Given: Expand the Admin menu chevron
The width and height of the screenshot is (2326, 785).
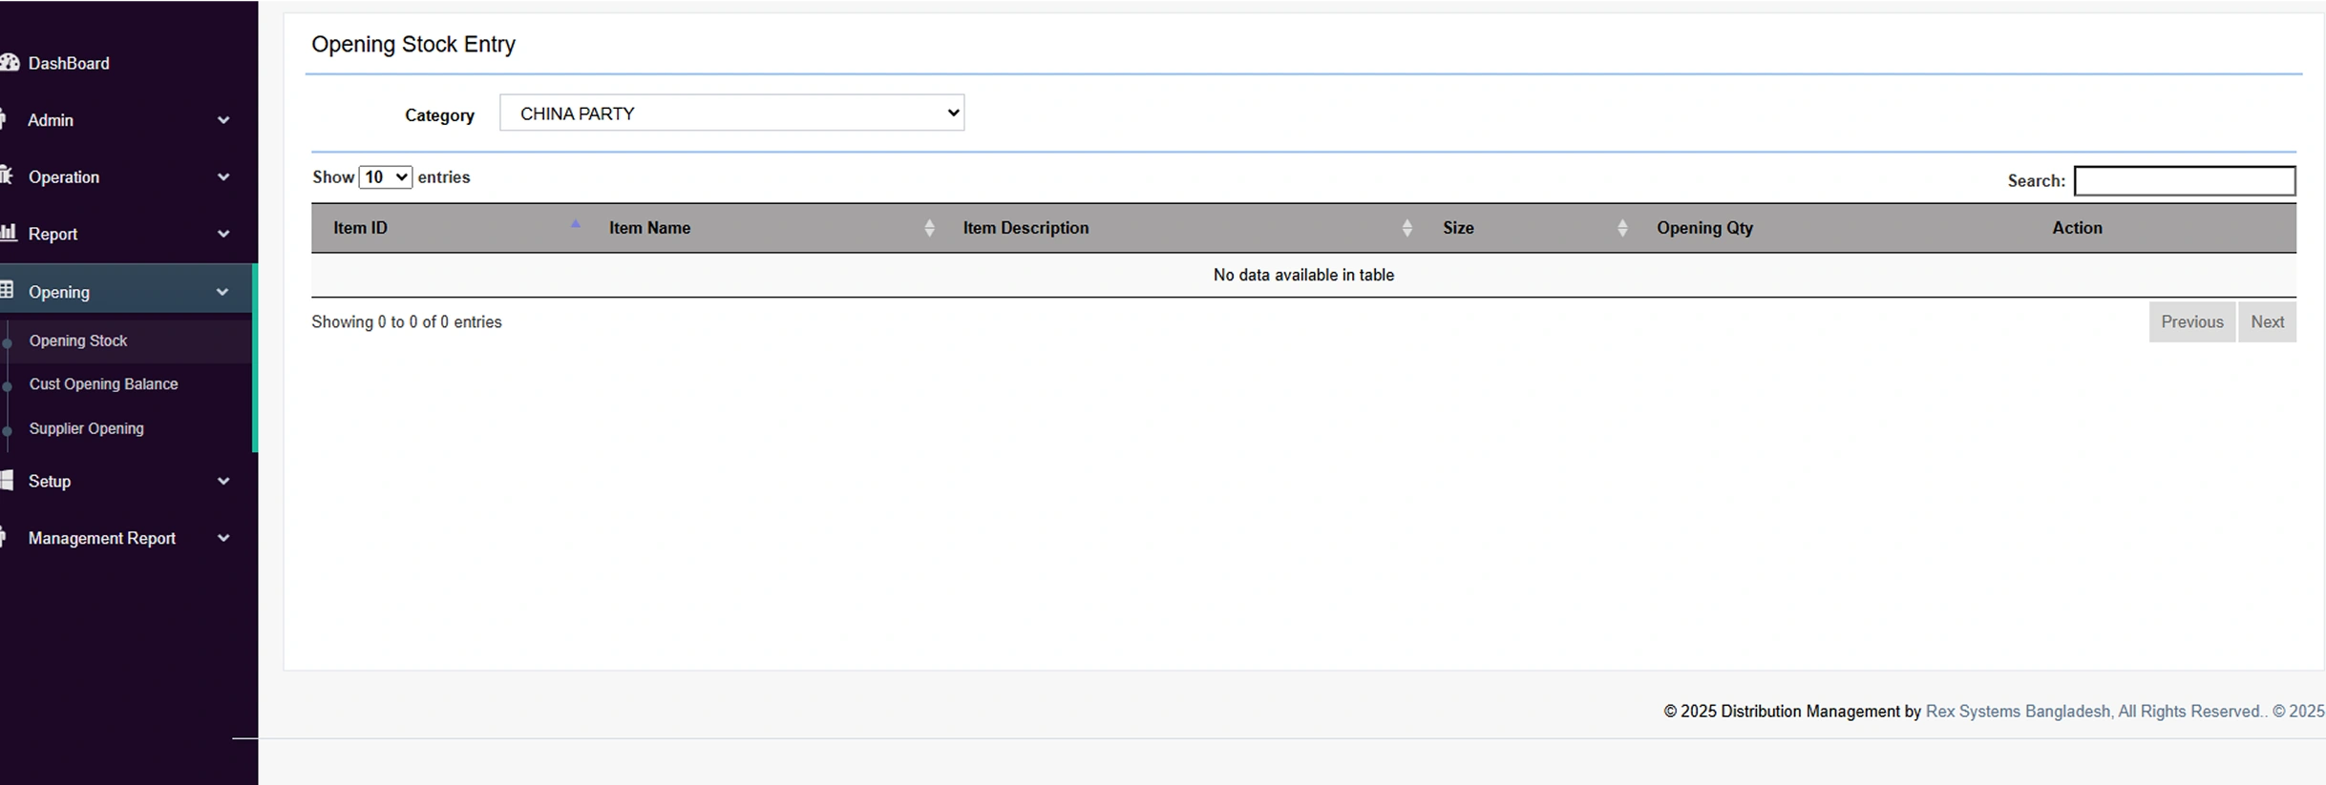Looking at the screenshot, I should pos(223,120).
